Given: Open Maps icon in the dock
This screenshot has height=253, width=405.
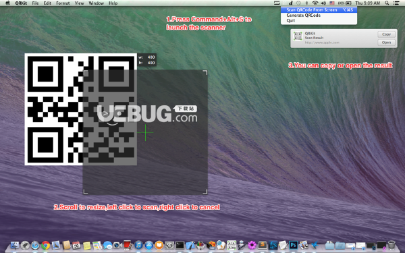Looking at the screenshot, I should tap(97, 246).
